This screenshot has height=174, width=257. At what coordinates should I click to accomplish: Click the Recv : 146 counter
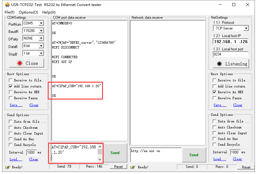point(94,166)
